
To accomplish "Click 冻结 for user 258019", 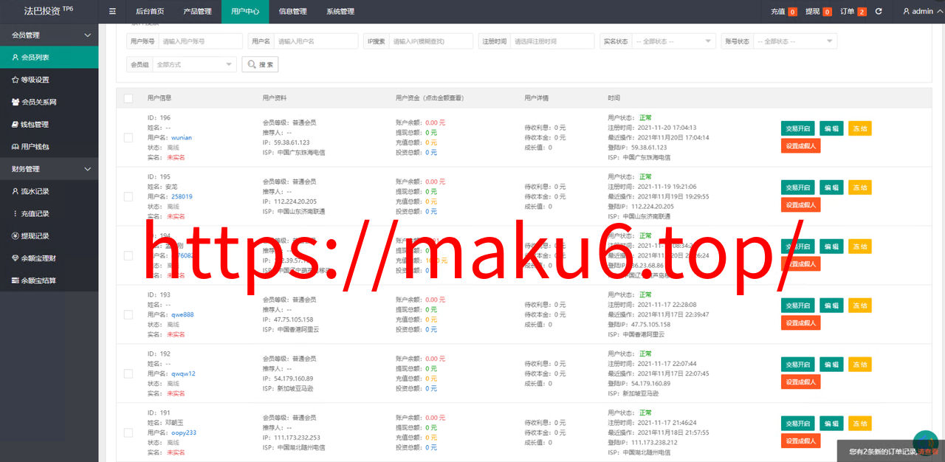I will (x=859, y=187).
